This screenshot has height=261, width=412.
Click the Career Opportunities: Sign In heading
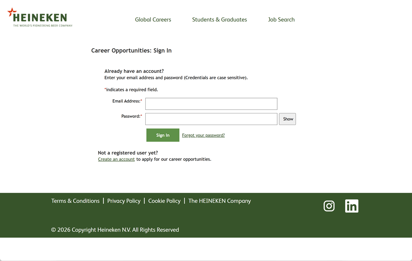(x=132, y=50)
